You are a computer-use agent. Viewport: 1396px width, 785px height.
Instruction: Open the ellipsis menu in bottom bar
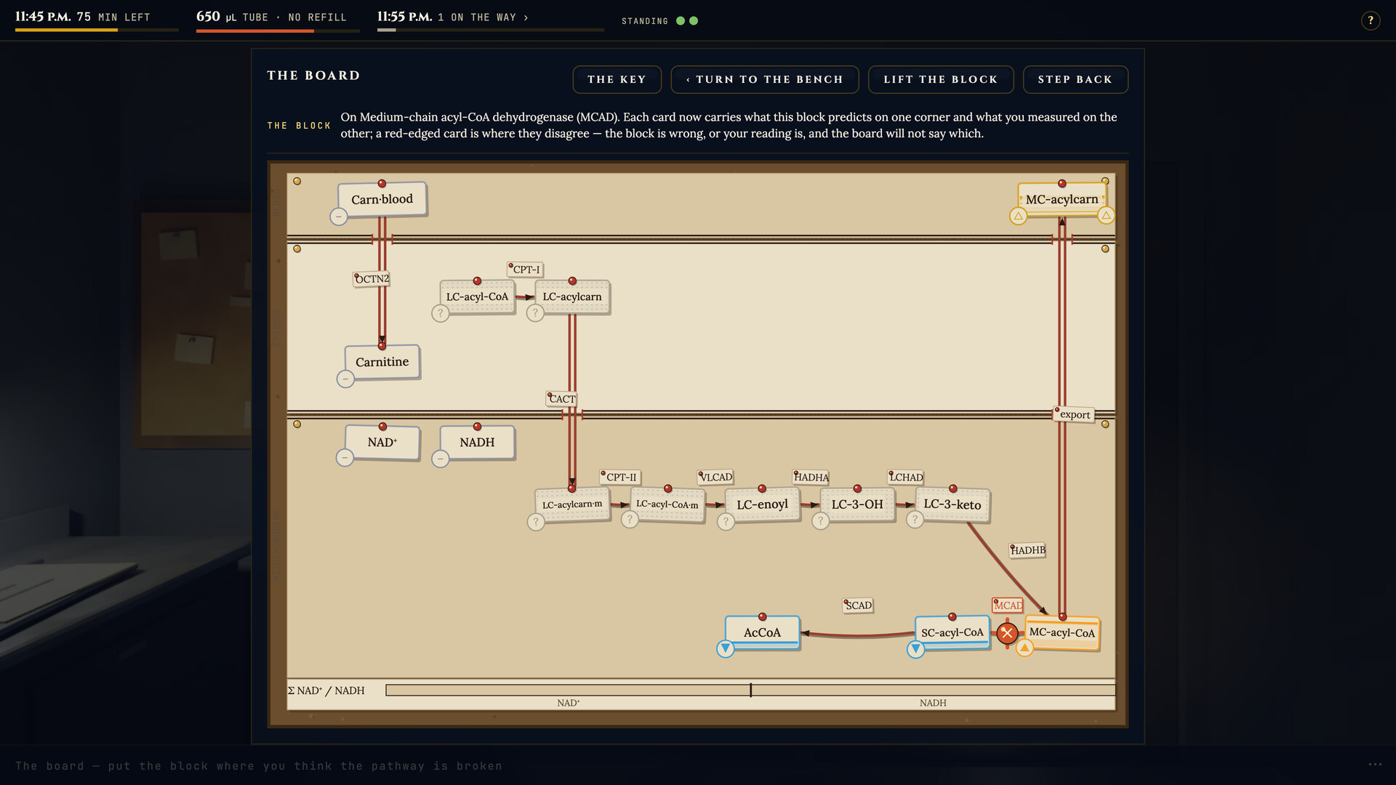(1375, 765)
